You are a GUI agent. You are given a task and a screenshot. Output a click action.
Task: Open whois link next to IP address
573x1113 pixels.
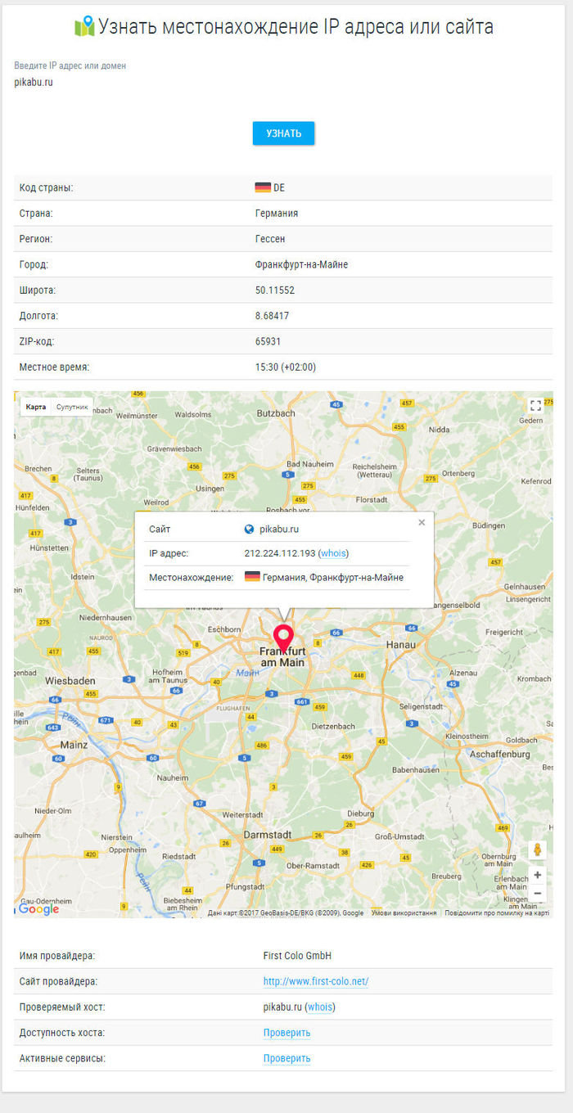click(x=333, y=553)
